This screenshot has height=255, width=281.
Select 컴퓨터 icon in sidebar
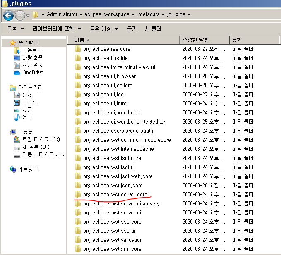tap(13, 132)
